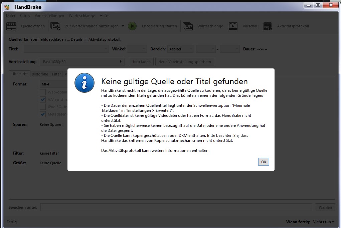Open the Datei menu
Image resolution: width=341 pixels, height=228 pixels.
pyautogui.click(x=10, y=16)
